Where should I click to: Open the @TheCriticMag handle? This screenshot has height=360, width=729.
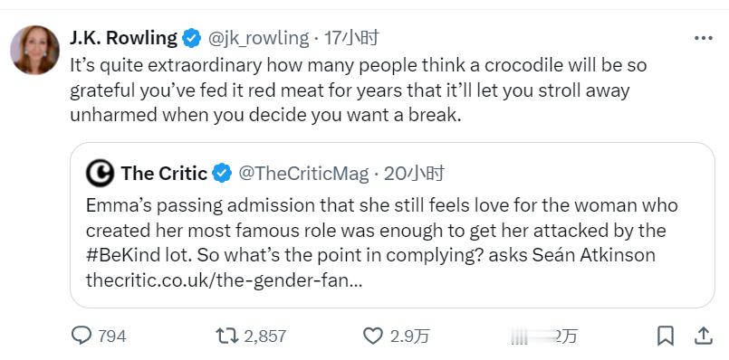pos(303,174)
